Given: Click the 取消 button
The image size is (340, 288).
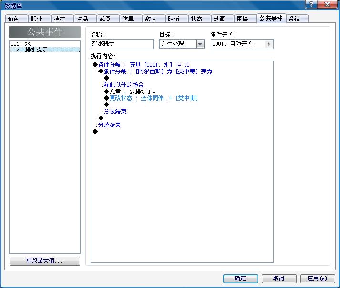Looking at the screenshot, I should pos(279,278).
